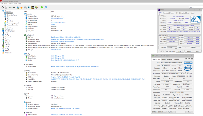Click the magnifier search toolbar icon

tap(46, 7)
